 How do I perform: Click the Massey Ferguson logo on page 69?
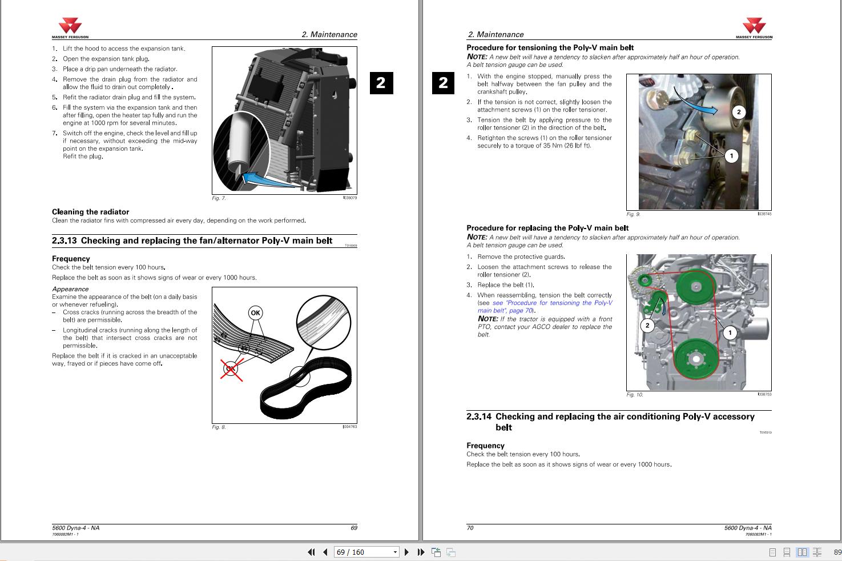click(70, 28)
